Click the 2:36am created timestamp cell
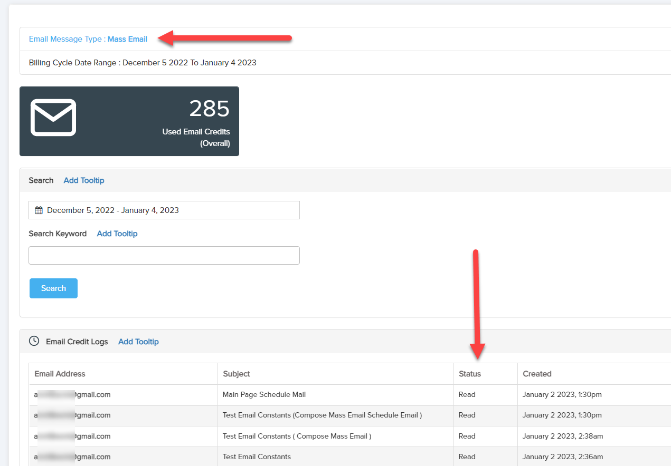Image resolution: width=671 pixels, height=466 pixels. coord(563,457)
